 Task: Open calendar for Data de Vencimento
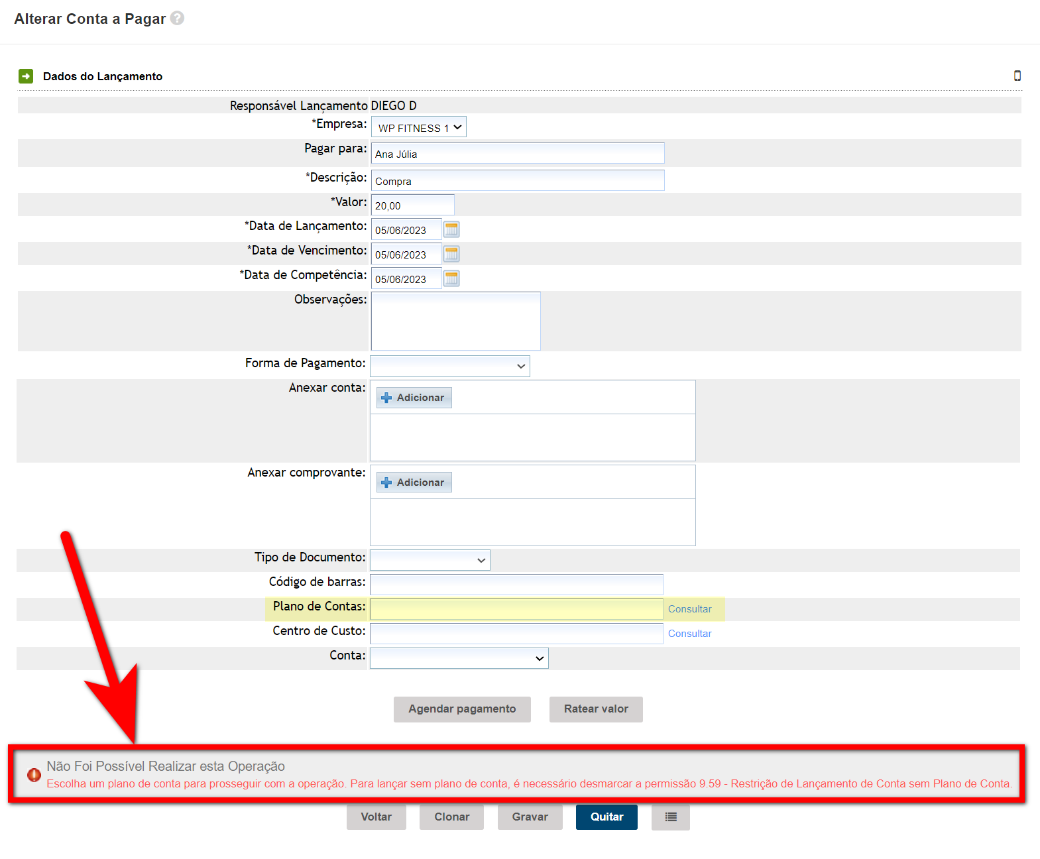[x=451, y=255]
